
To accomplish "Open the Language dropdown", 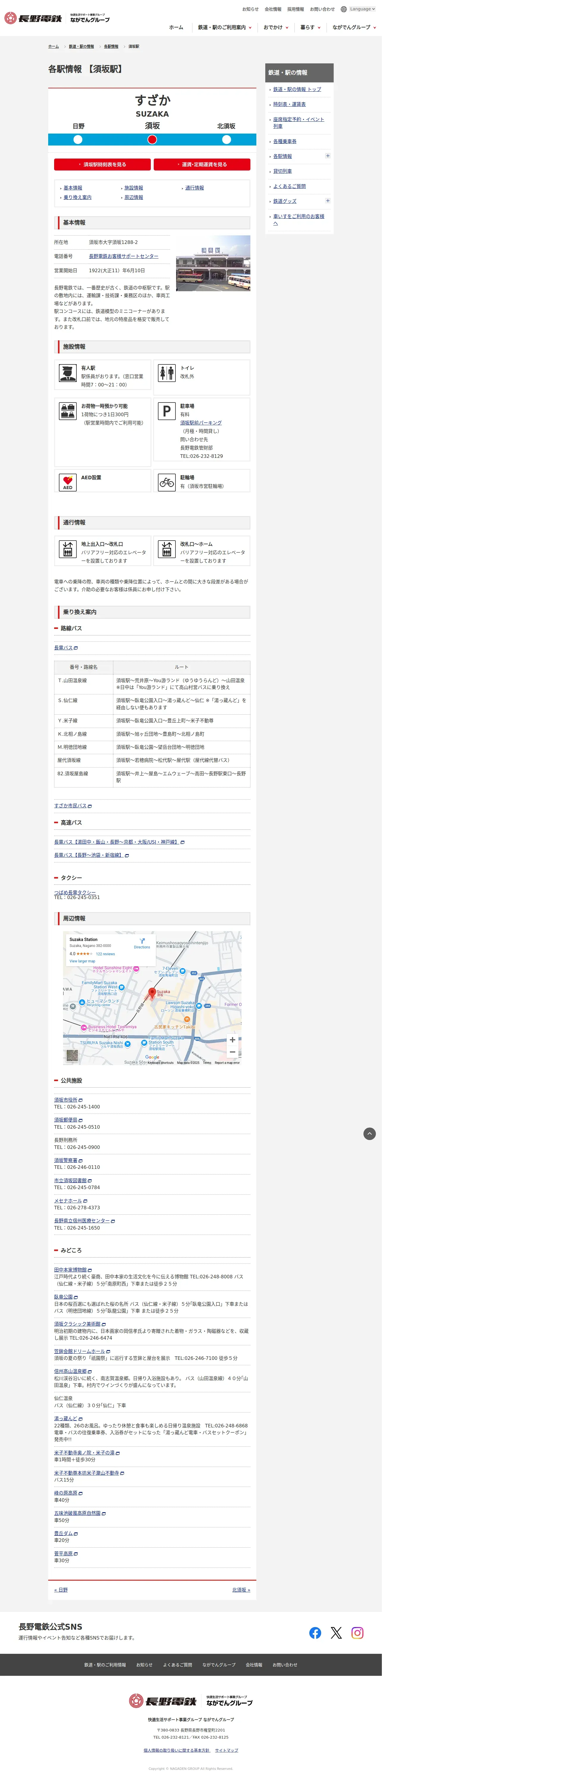I will coord(363,9).
